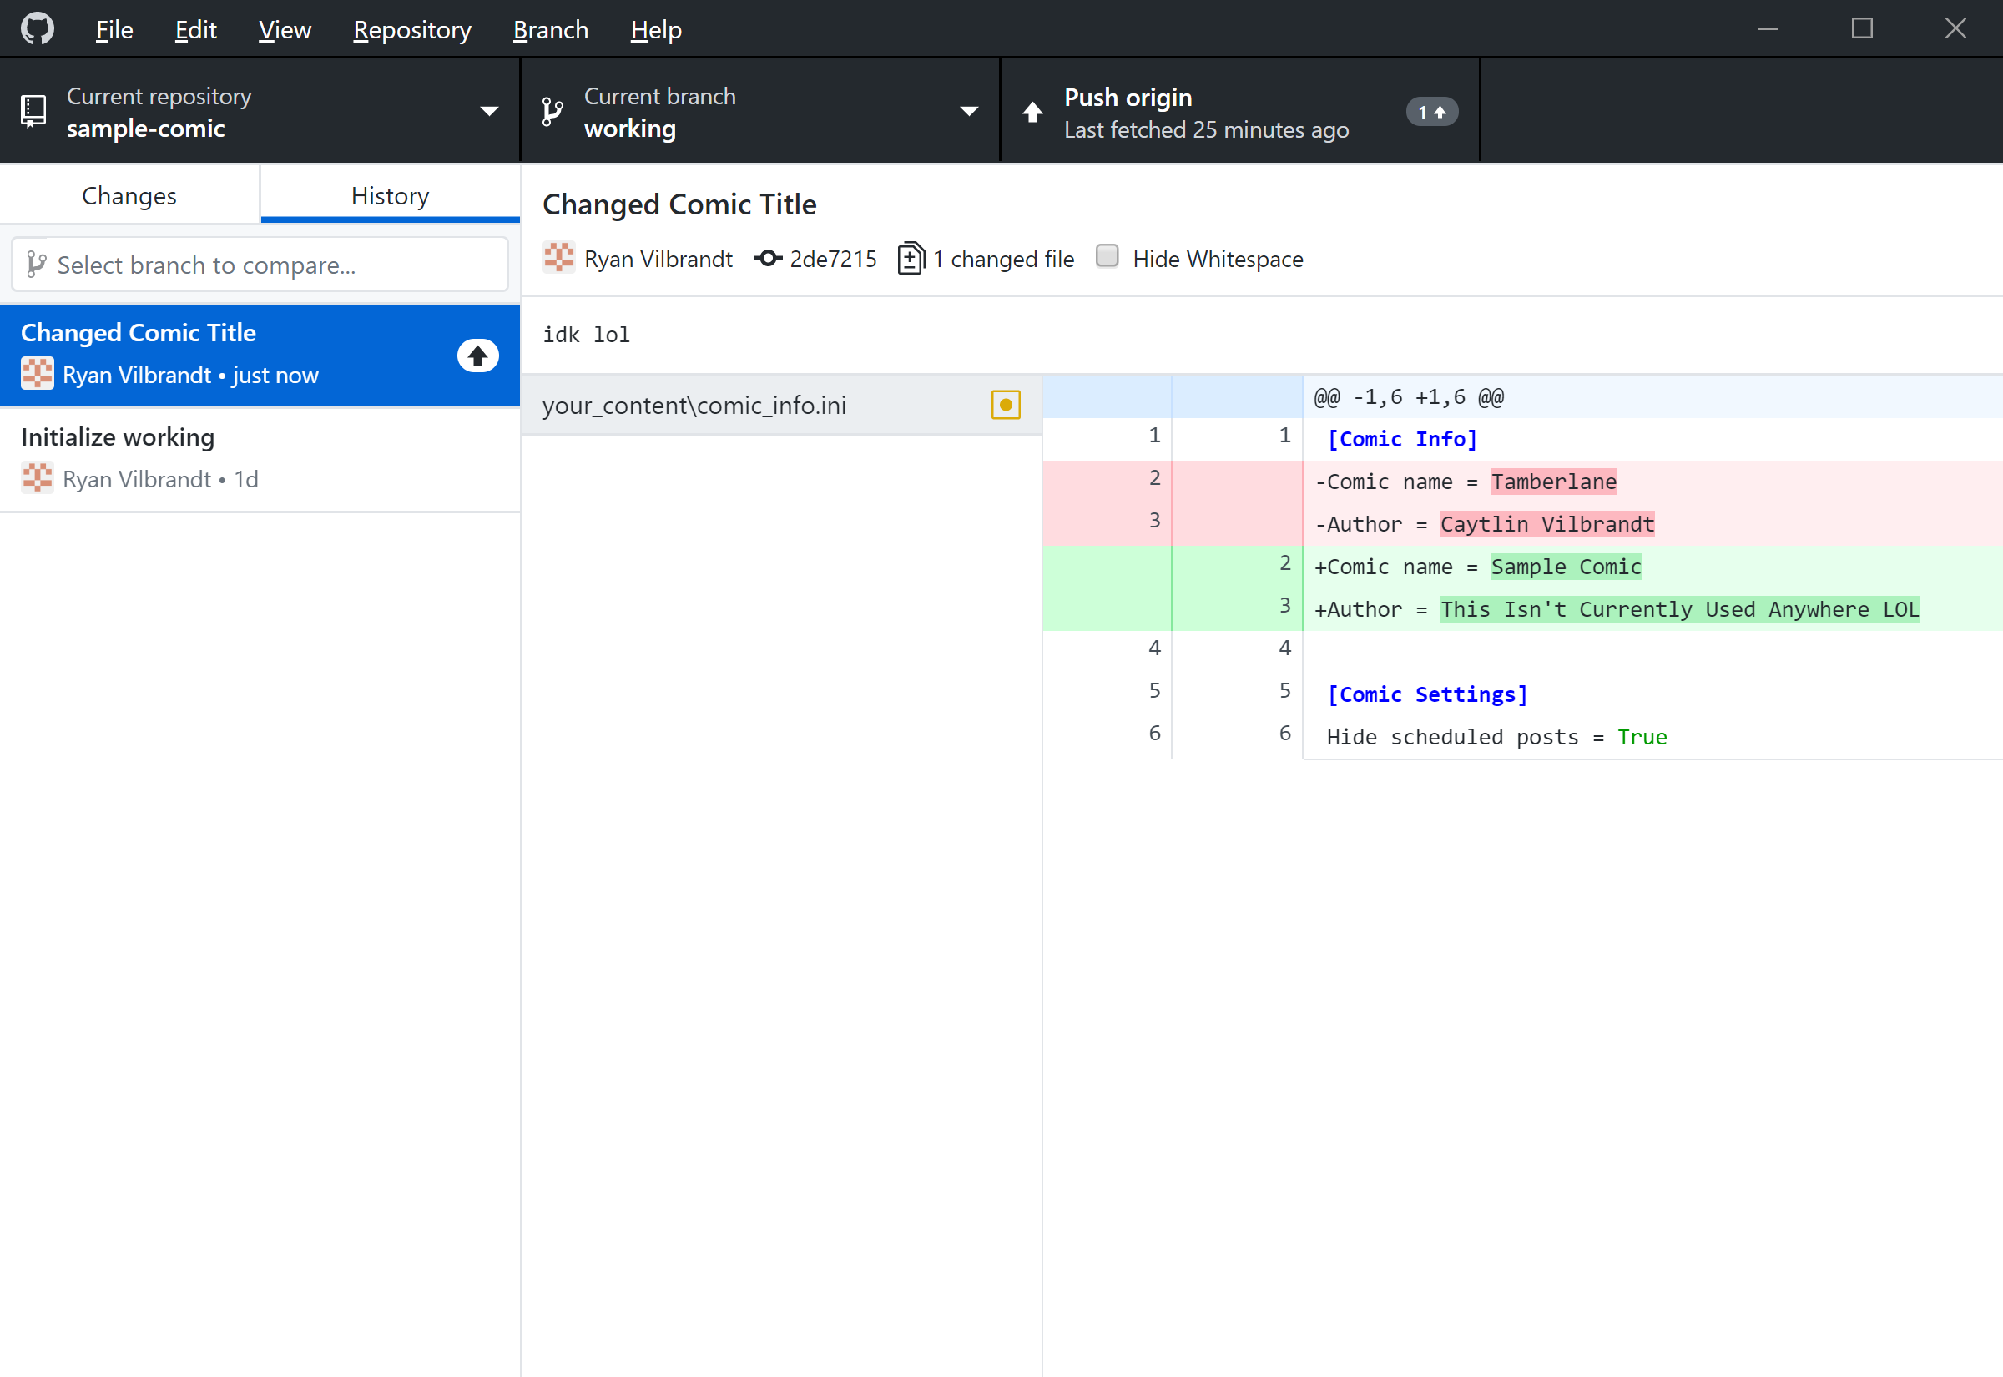
Task: Click the changed file icon beside 1 changed file
Action: tap(910, 258)
